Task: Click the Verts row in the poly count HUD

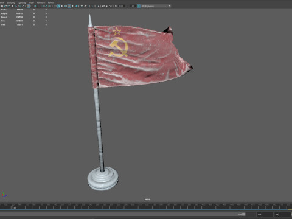Action: click(24, 10)
